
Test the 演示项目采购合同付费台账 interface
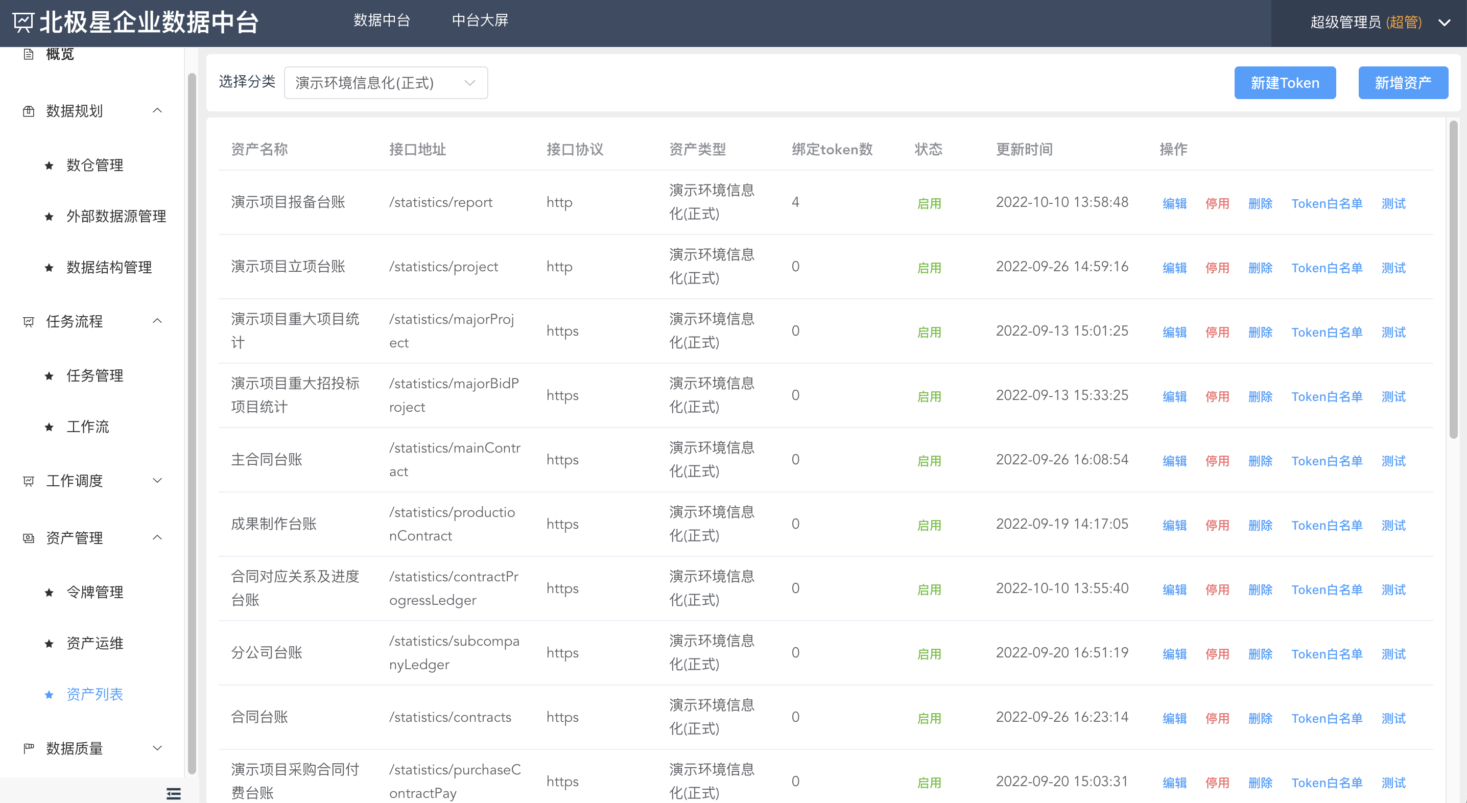click(1393, 783)
